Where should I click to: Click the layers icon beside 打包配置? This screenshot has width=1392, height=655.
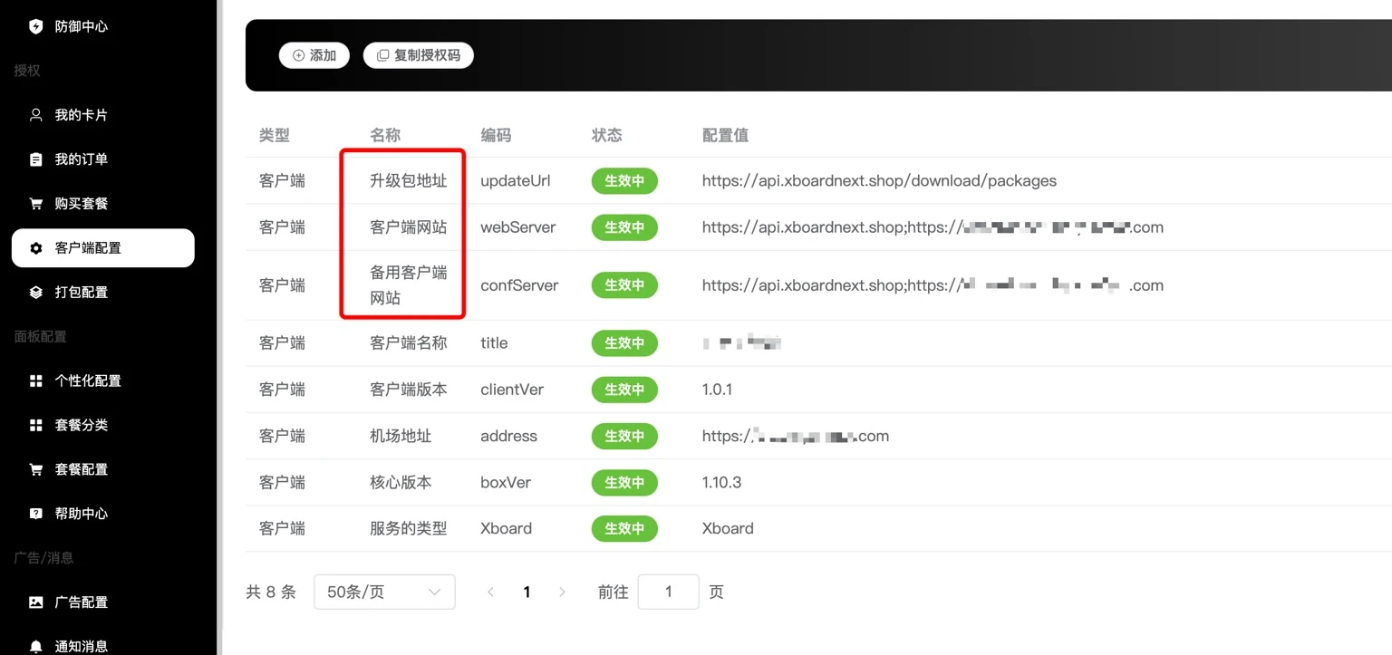(36, 292)
